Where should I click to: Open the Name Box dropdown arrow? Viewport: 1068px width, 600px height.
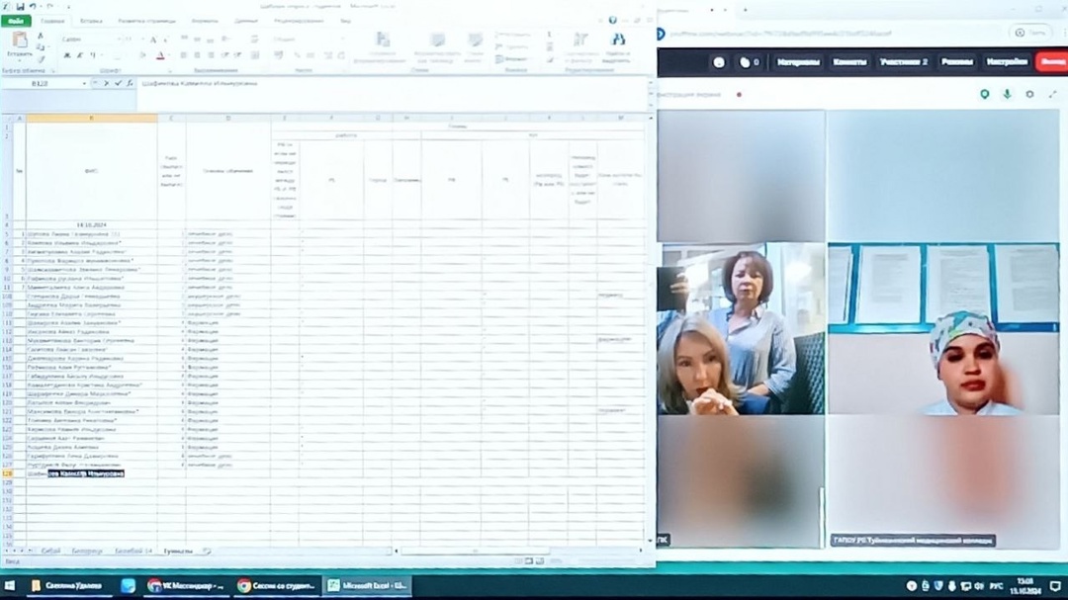[x=84, y=83]
